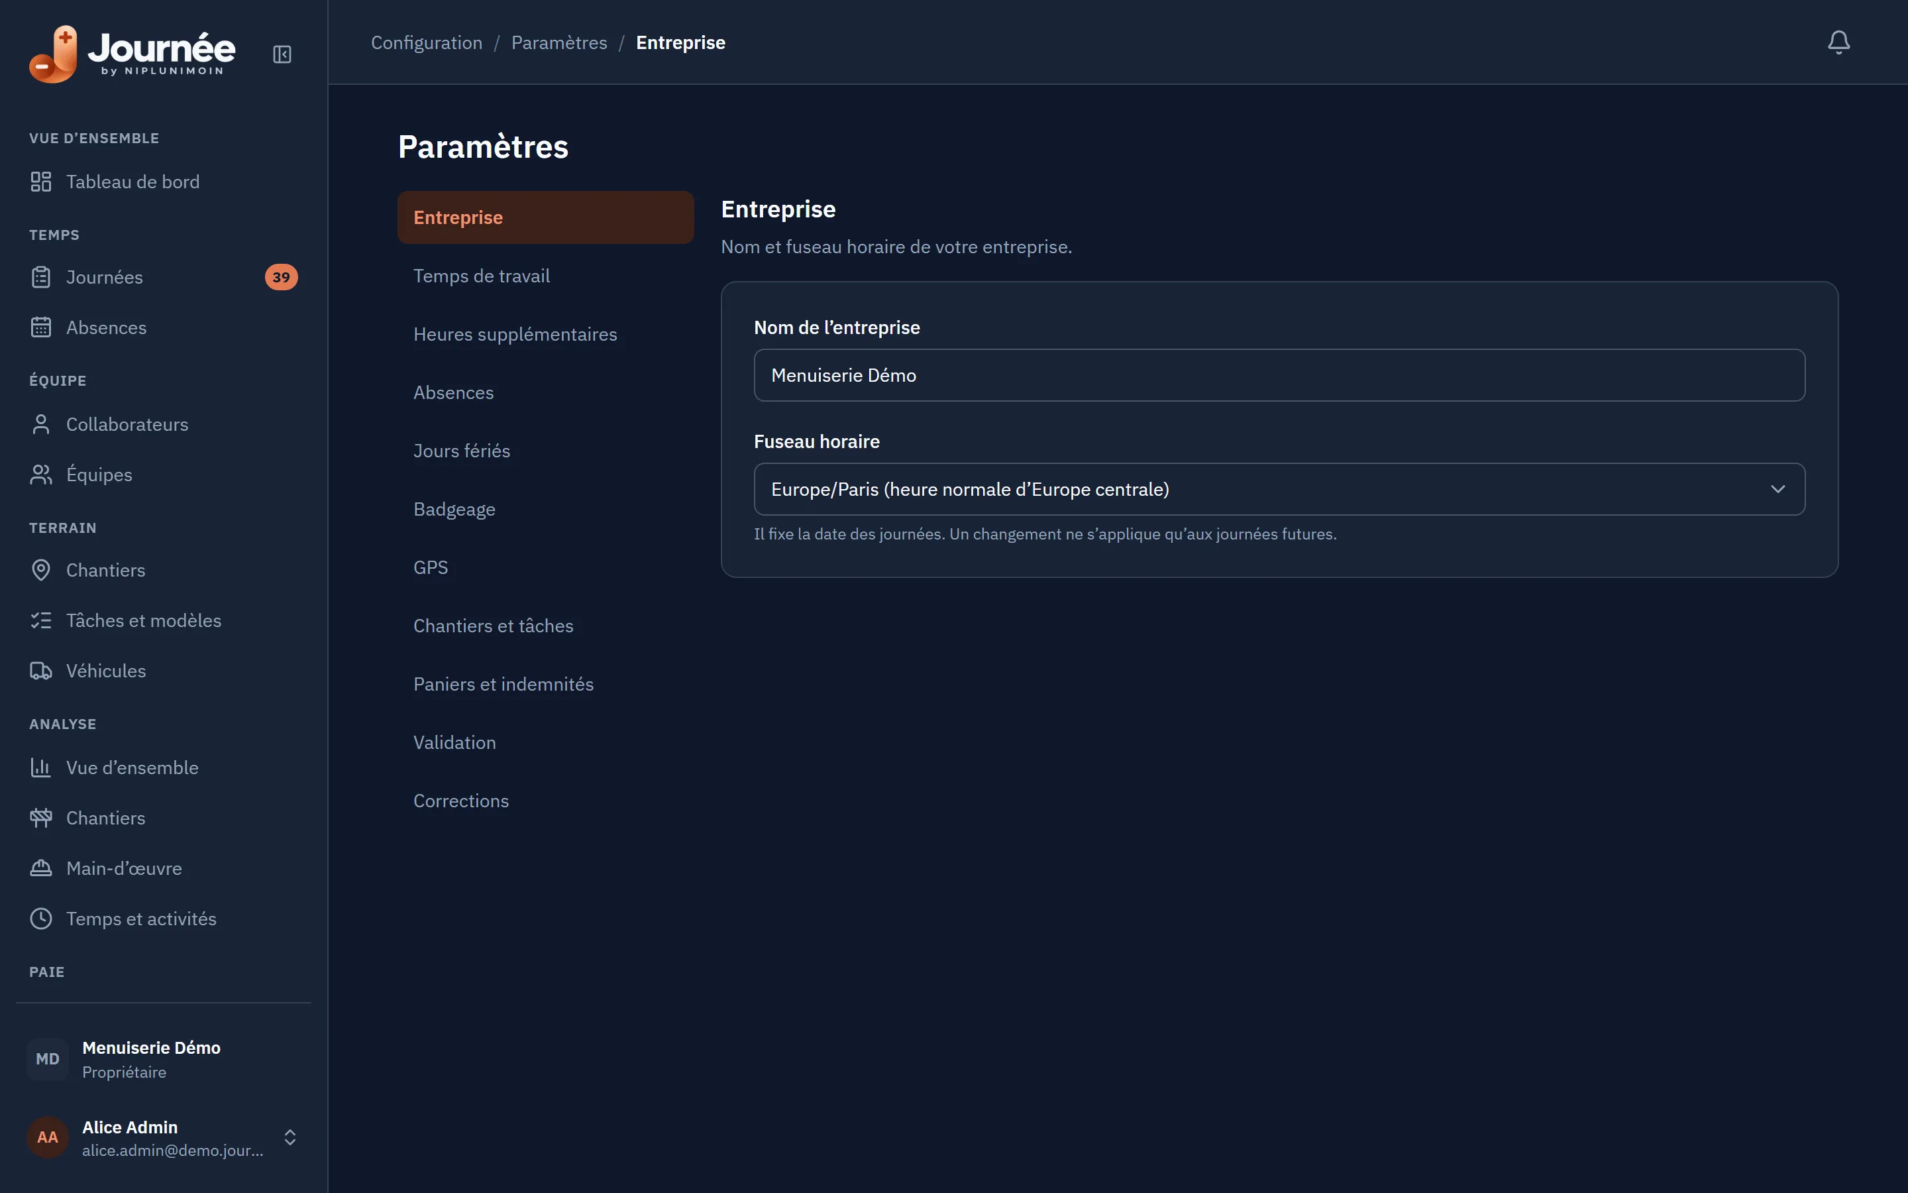Open the Temps de travail settings tab

coord(546,275)
